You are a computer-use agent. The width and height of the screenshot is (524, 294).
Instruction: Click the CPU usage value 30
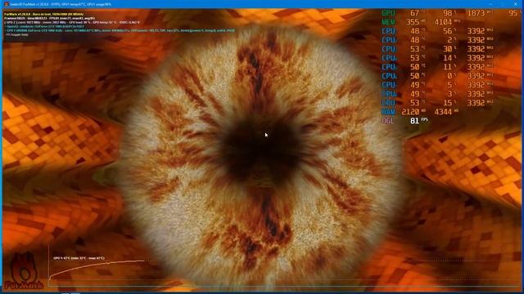point(448,49)
